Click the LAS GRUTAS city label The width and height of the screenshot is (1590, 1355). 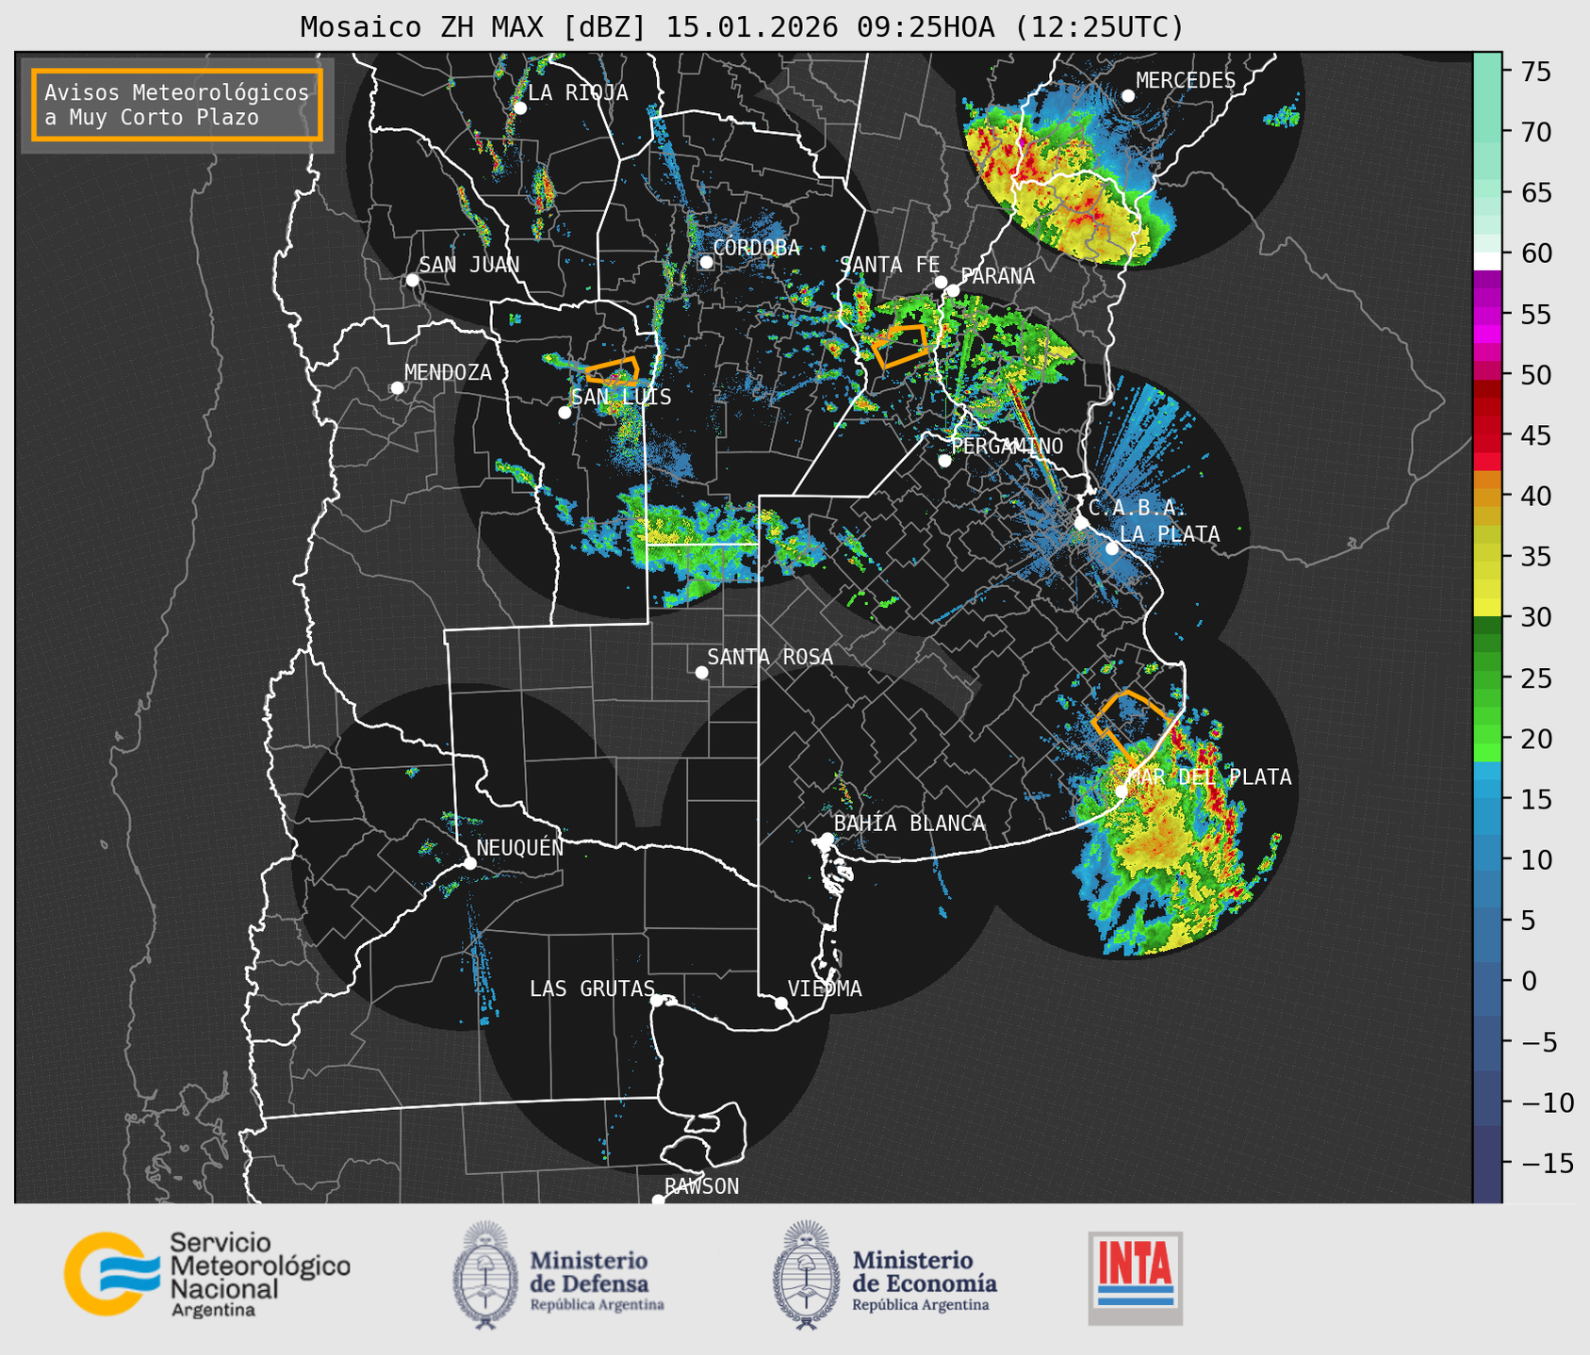592,988
